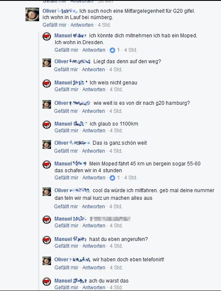The image size is (221, 291).
Task: Reply to Oliver's top-level G20 comment via Antworten
Action: tap(82, 25)
